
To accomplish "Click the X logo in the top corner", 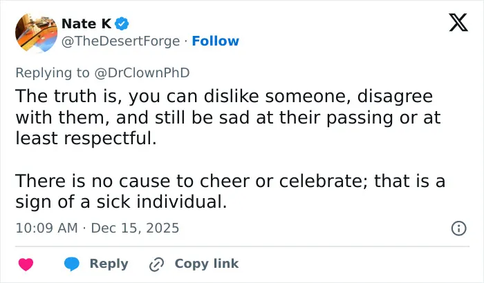I will (458, 22).
